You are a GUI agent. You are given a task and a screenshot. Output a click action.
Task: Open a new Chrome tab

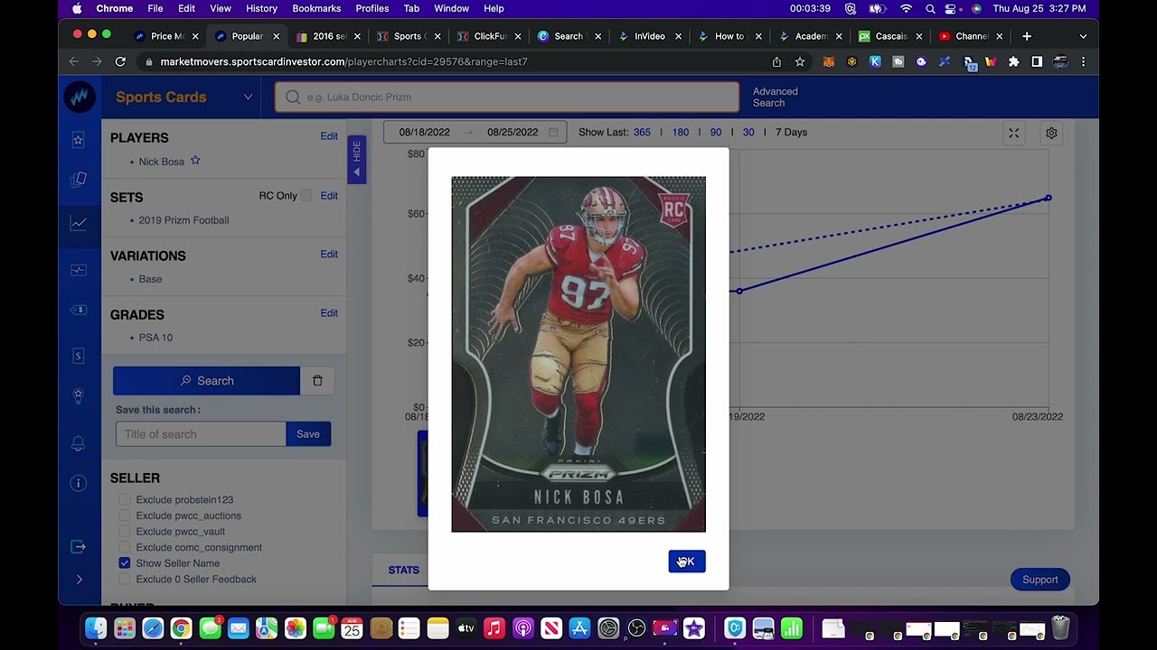pos(1027,36)
